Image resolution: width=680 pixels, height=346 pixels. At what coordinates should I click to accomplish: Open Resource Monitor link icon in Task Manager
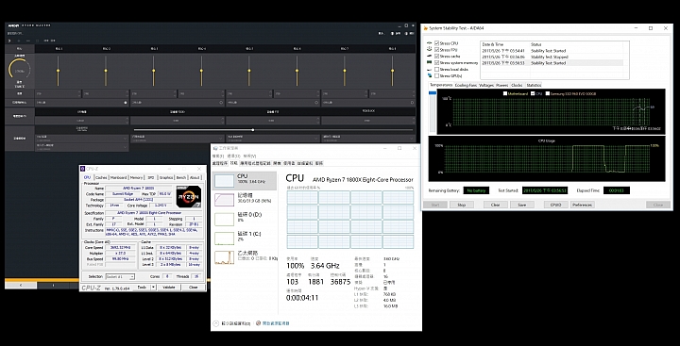[259, 323]
